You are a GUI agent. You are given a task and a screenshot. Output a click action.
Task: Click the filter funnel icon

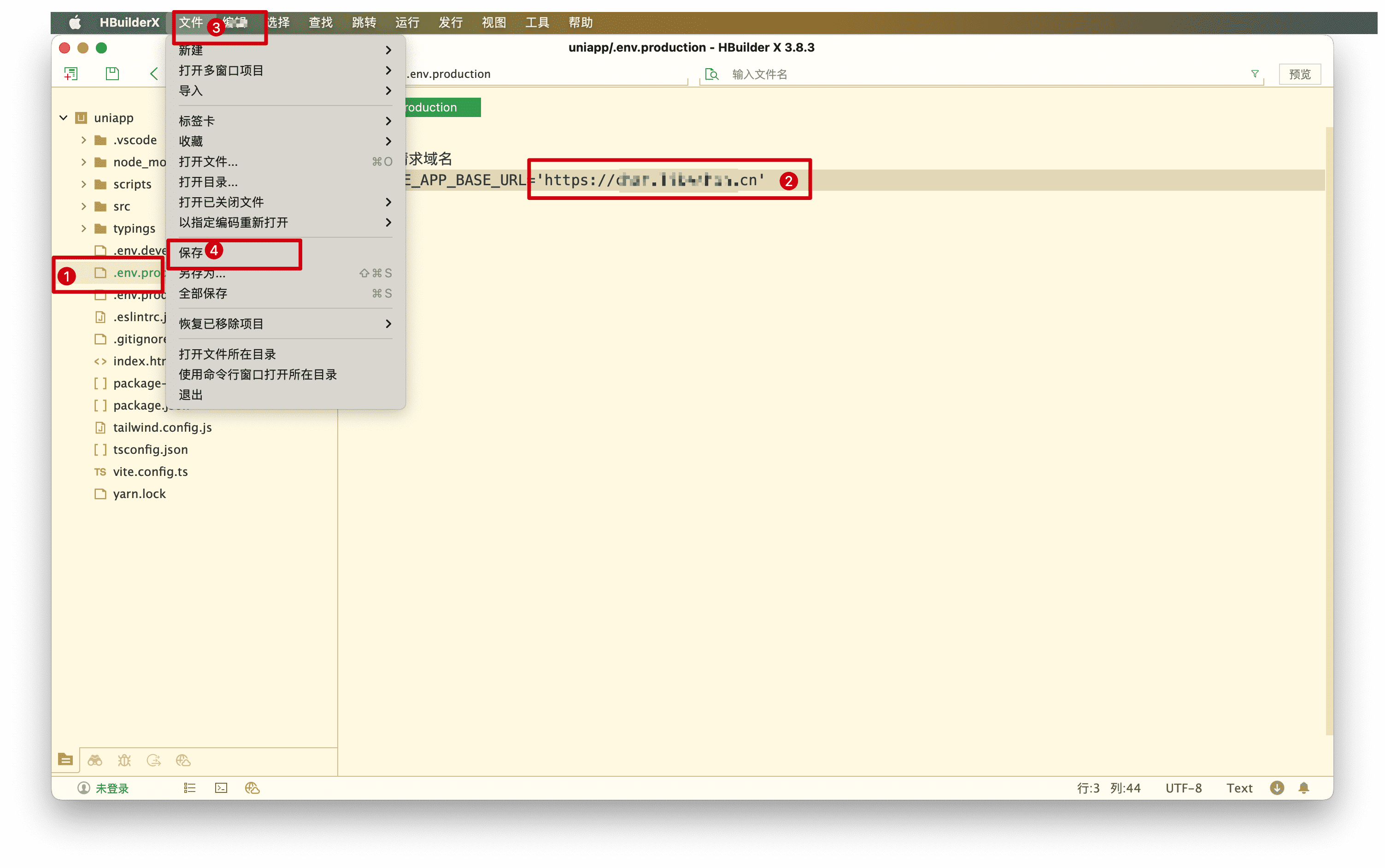tap(1255, 74)
